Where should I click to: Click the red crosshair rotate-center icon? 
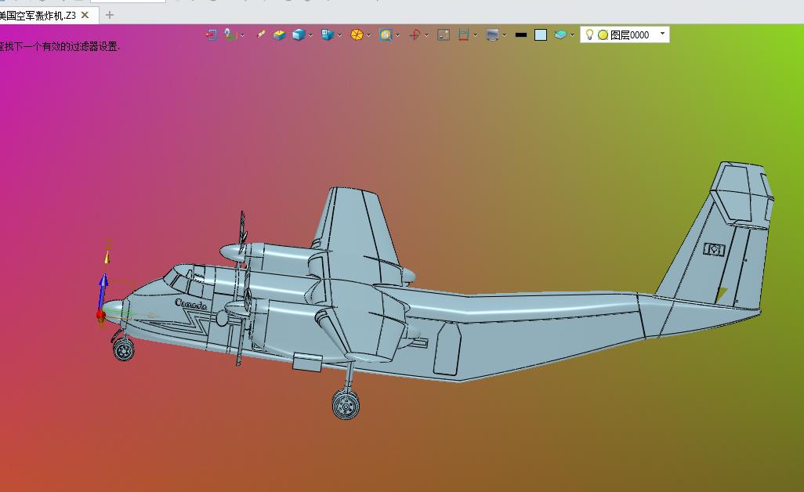[415, 34]
